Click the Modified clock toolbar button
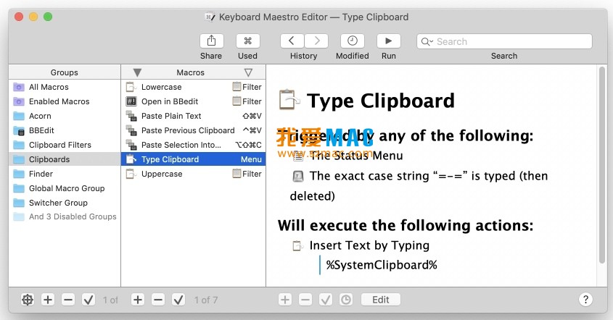Screen dimensions: 613x320 coord(353,41)
